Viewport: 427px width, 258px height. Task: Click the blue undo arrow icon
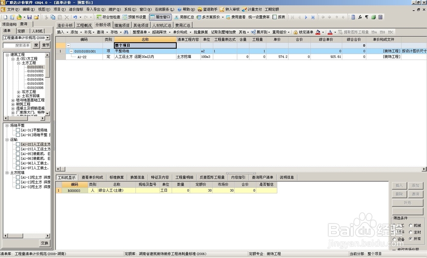click(75, 17)
